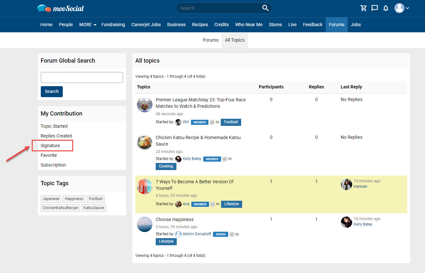Click the user avatar in the header
Image resolution: width=425 pixels, height=273 pixels.
click(399, 8)
